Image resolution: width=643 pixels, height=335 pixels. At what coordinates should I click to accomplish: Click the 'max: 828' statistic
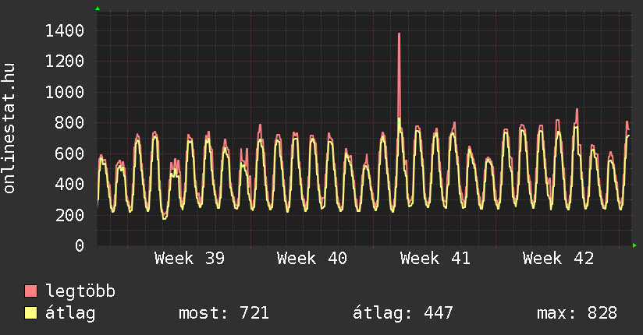coord(577,313)
